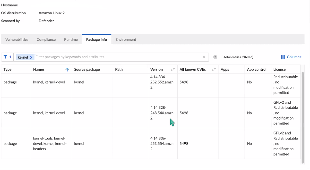Image resolution: width=310 pixels, height=170 pixels.
Task: Go to the Runtime tab
Action: click(x=71, y=40)
